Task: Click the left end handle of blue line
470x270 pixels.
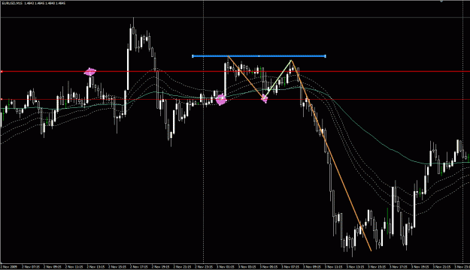Action: point(193,56)
